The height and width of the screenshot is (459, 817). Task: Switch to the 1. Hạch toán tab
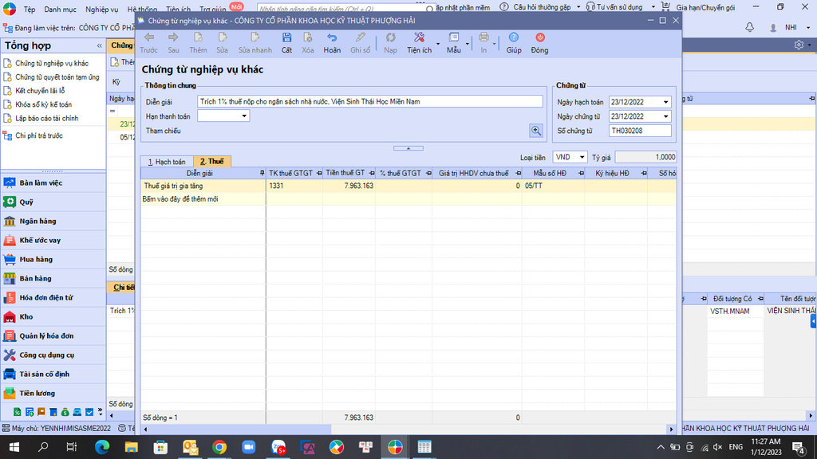click(x=167, y=162)
